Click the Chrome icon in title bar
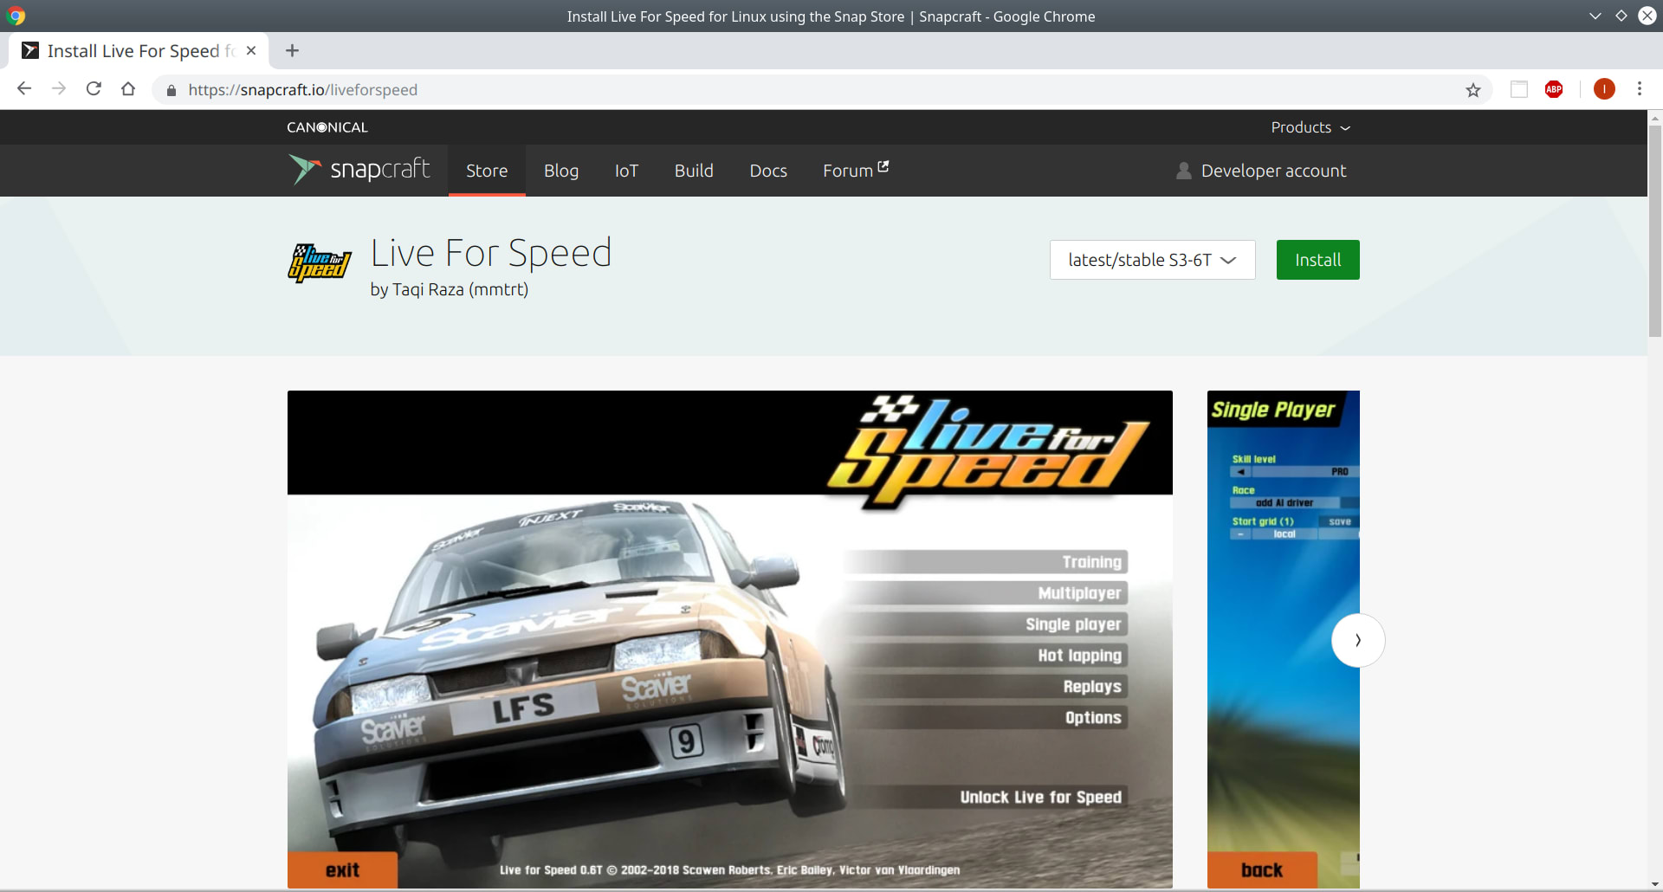 (x=16, y=16)
